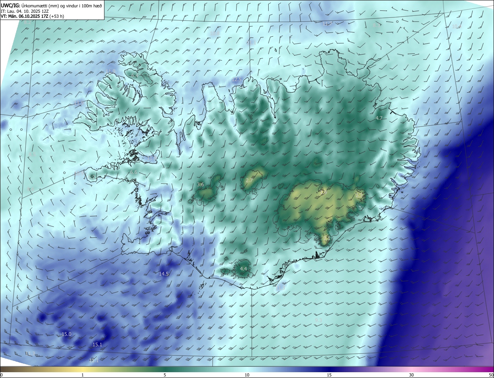Click the 10.8 value on the map

coord(214,34)
